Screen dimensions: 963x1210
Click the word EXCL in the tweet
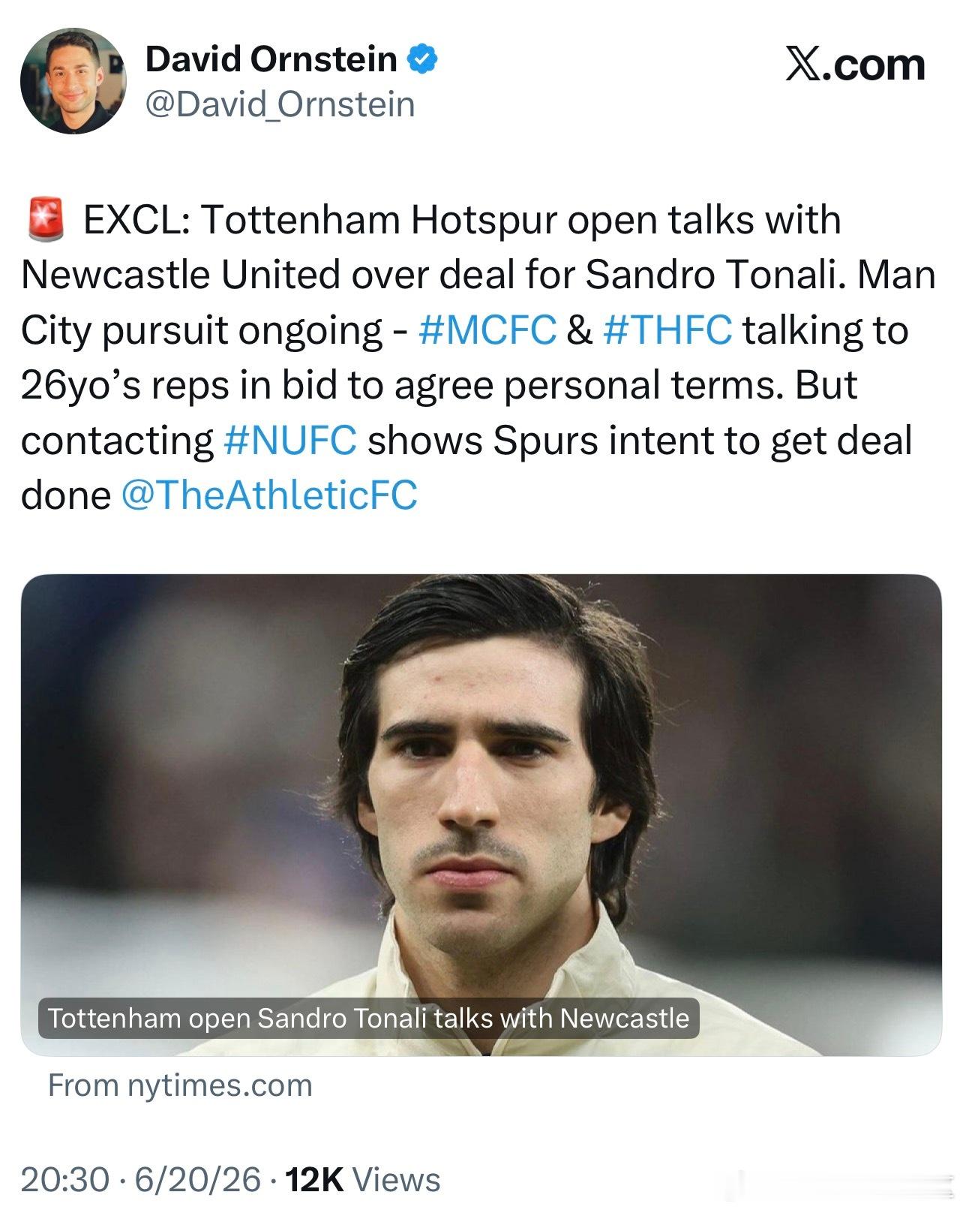(x=136, y=220)
